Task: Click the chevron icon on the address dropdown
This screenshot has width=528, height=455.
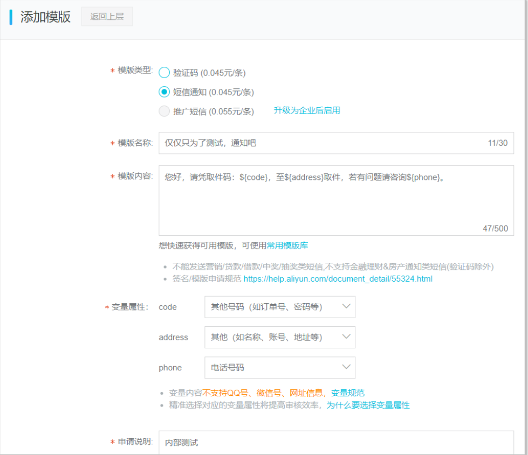Action: tap(347, 337)
